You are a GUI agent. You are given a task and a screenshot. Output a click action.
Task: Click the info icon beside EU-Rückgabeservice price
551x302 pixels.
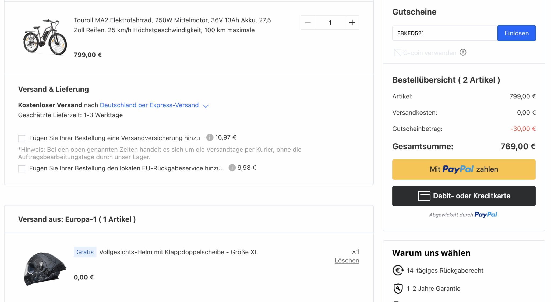pyautogui.click(x=232, y=168)
